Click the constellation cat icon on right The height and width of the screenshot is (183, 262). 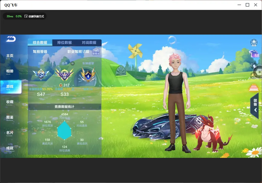254,66
